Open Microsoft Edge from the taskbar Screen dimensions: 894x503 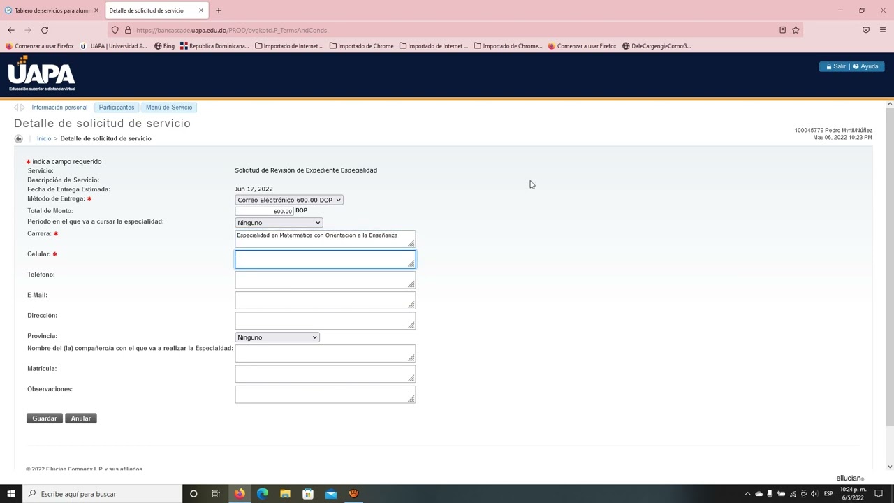pyautogui.click(x=263, y=494)
